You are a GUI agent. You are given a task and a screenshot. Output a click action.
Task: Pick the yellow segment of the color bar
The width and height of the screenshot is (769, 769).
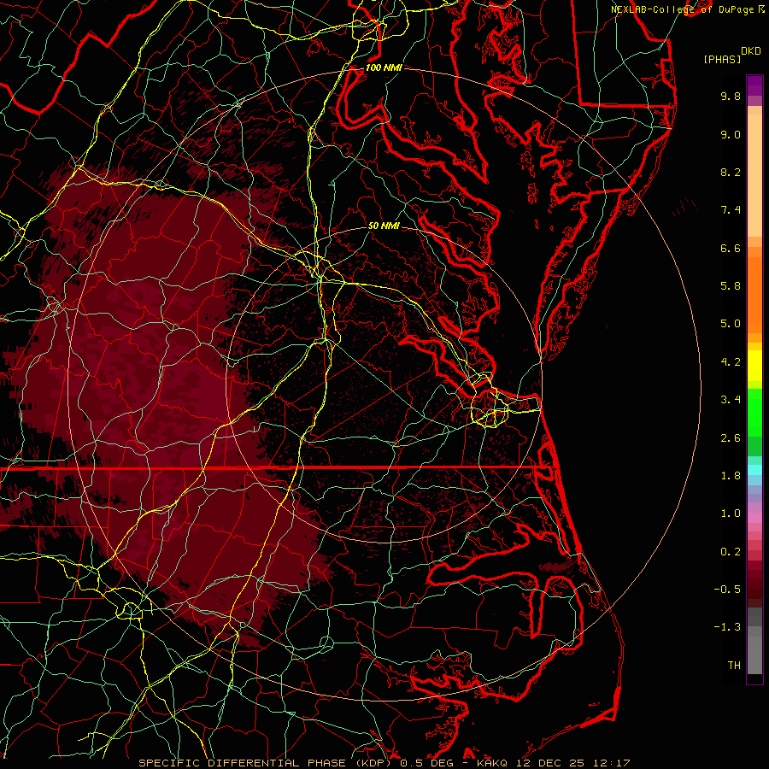point(754,366)
